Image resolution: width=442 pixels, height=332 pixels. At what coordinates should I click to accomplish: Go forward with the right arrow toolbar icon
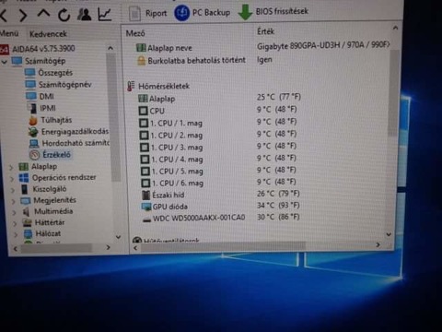coord(23,15)
